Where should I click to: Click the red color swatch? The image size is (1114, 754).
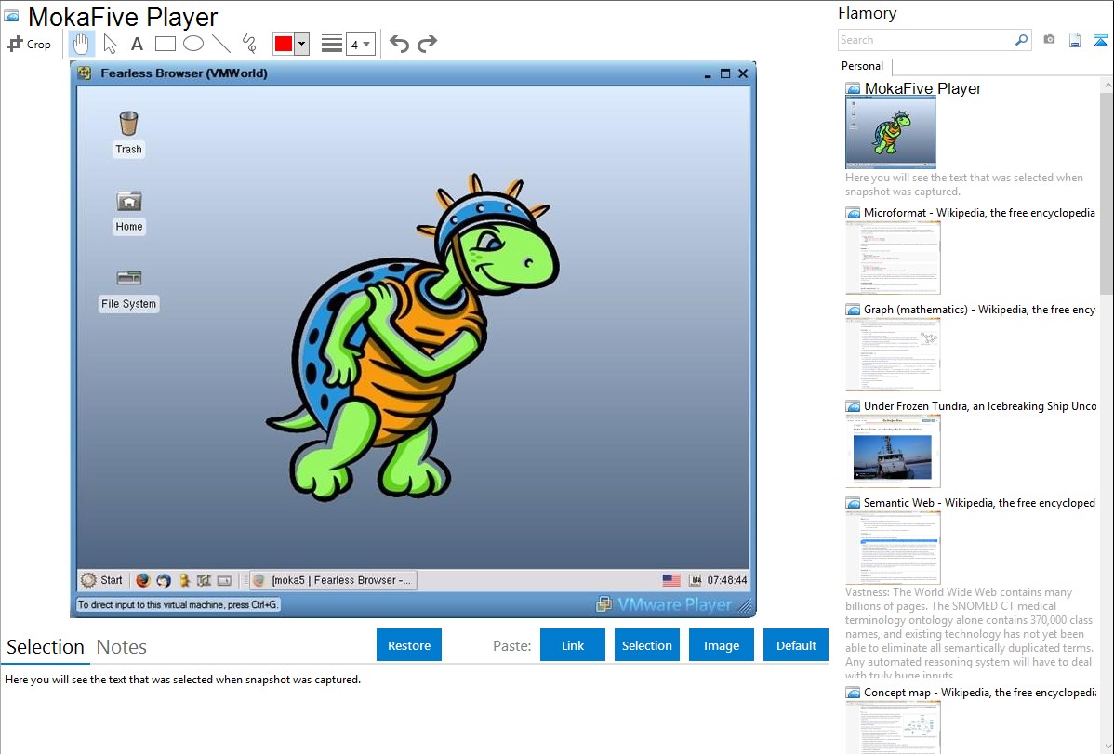284,44
